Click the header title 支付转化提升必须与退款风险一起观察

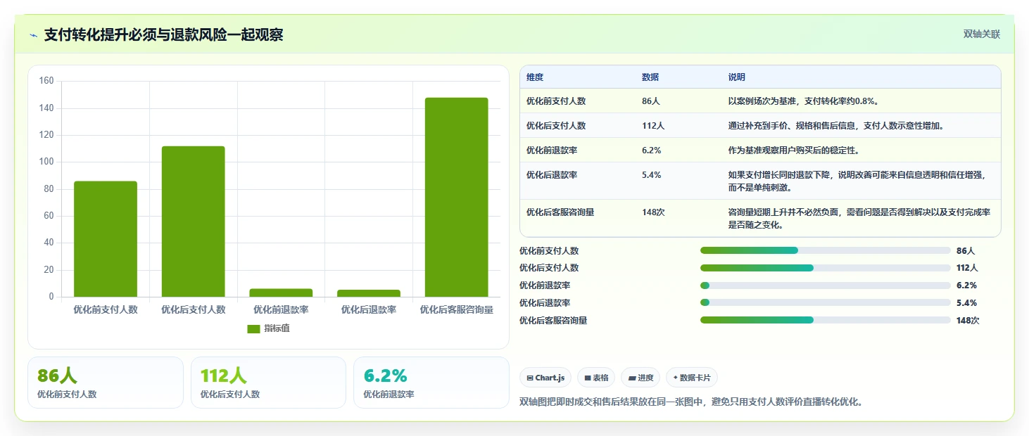pos(163,35)
